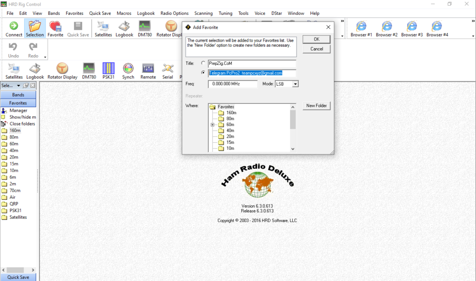
Task: Expand the Undo/Redo toolbar options arrow
Action: [x=45, y=57]
